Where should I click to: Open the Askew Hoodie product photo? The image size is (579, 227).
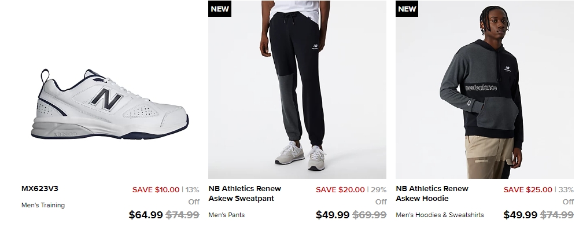pyautogui.click(x=485, y=90)
